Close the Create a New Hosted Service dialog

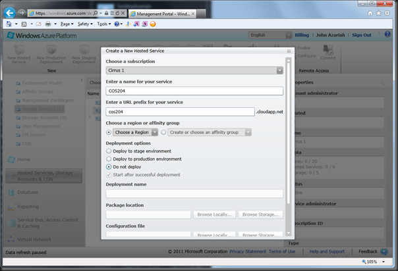tap(289, 51)
